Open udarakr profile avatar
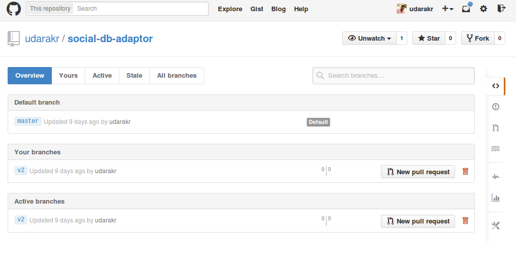This screenshot has width=516, height=259. tap(402, 9)
